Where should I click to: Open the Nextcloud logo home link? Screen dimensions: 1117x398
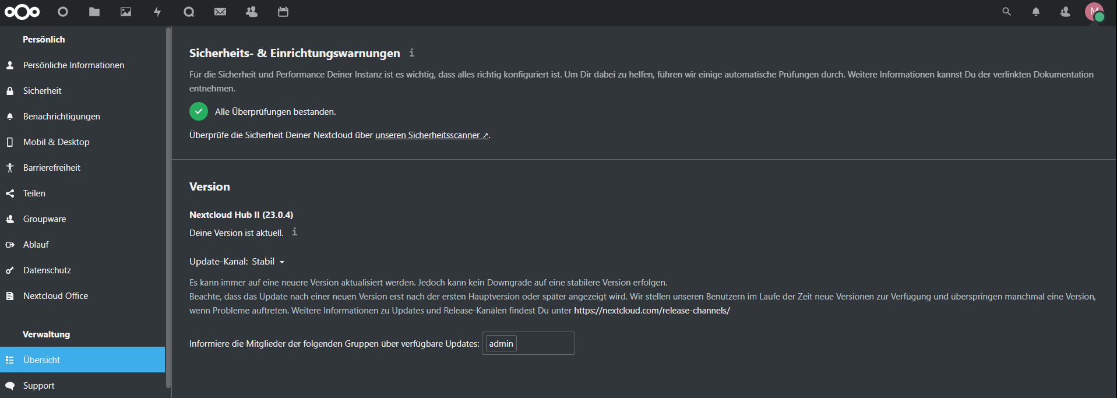coord(22,12)
